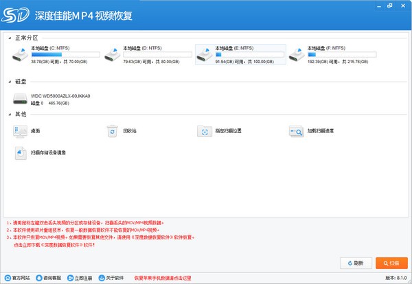Select the local disk E: NTFS drive icon

click(x=205, y=55)
